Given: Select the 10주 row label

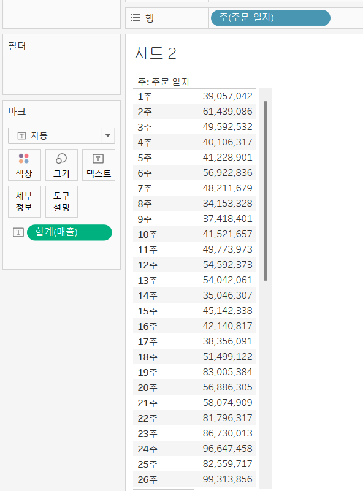Looking at the screenshot, I should [x=148, y=234].
